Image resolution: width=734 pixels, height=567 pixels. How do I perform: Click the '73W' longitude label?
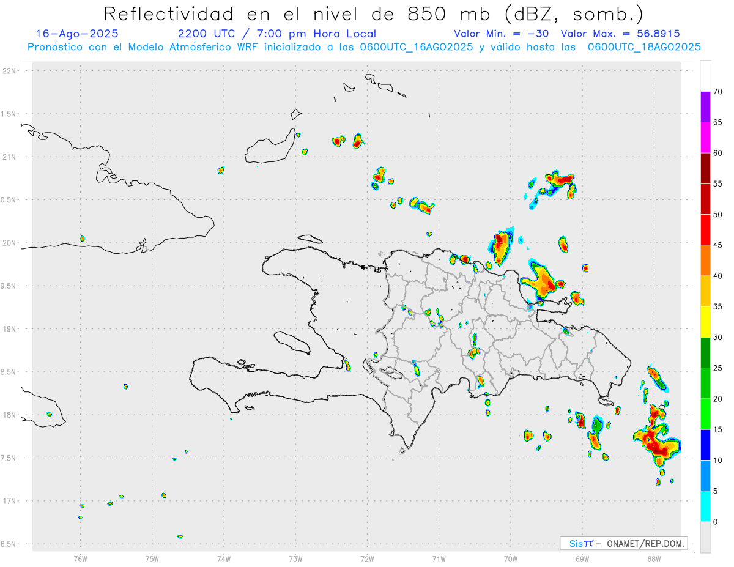pos(295,558)
